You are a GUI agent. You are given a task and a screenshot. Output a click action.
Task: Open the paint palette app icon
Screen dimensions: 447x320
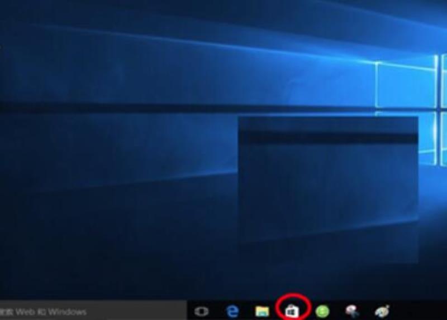click(382, 312)
